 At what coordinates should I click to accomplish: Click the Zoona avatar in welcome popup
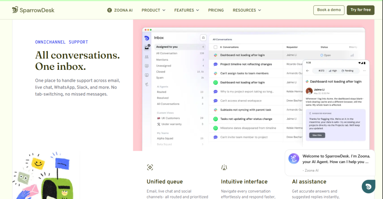tap(294, 159)
